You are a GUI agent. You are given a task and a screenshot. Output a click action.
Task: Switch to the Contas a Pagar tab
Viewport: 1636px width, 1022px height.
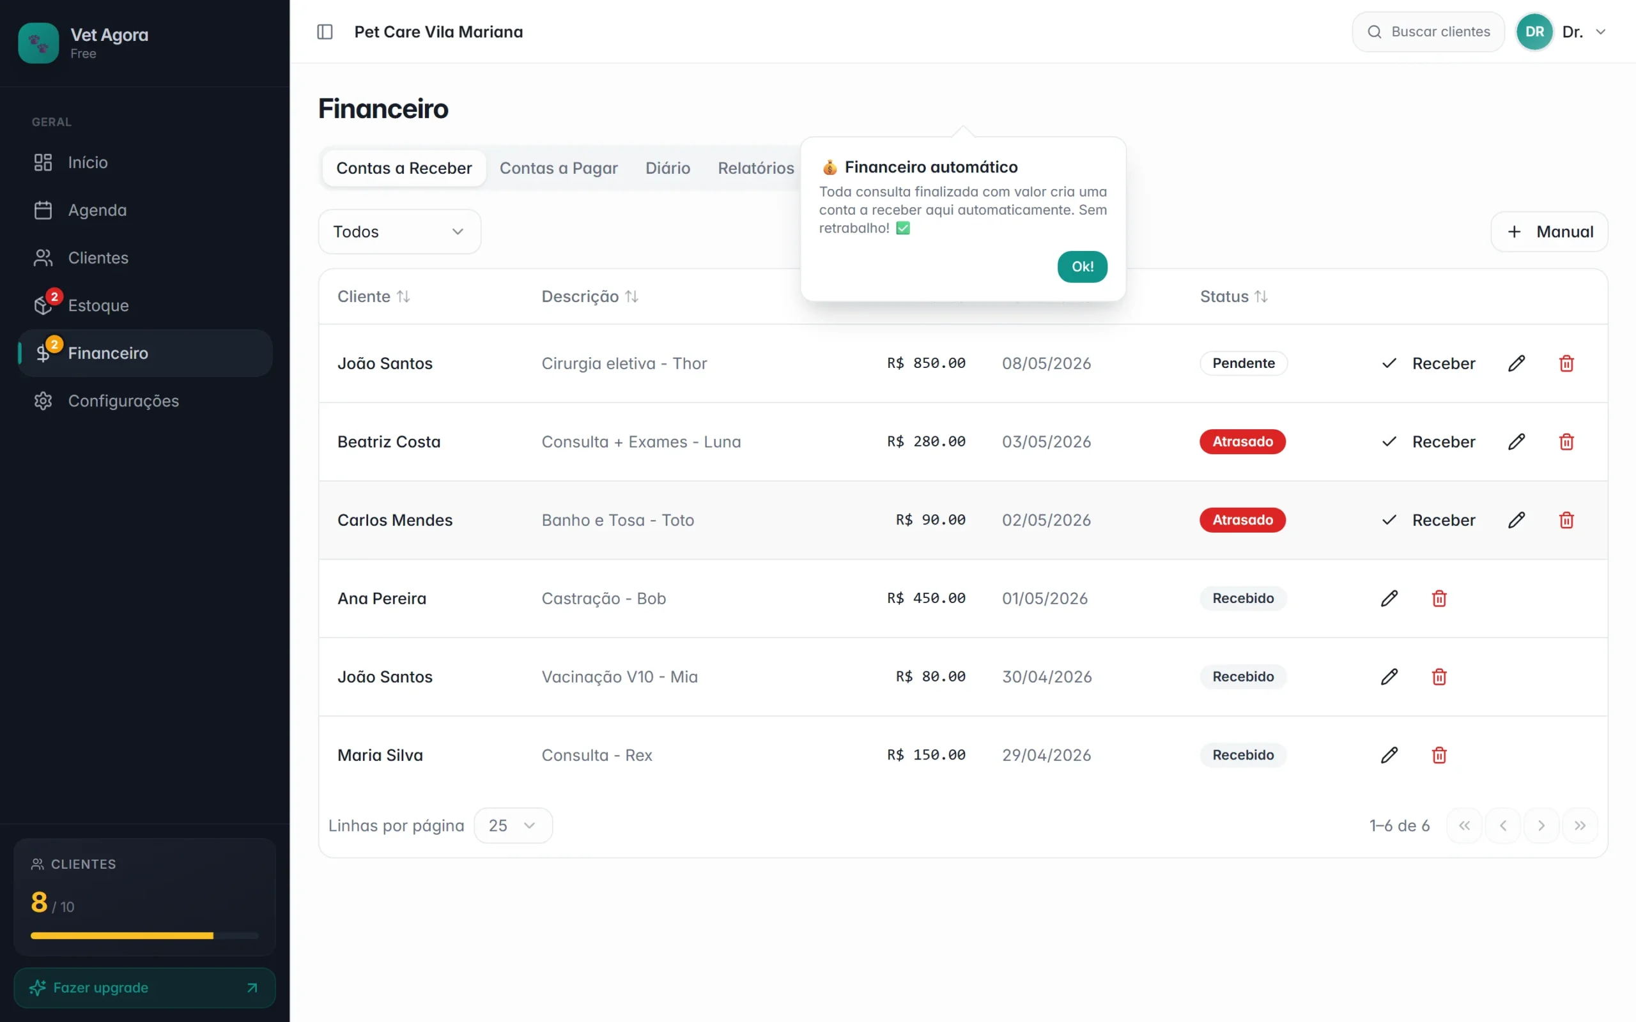559,168
